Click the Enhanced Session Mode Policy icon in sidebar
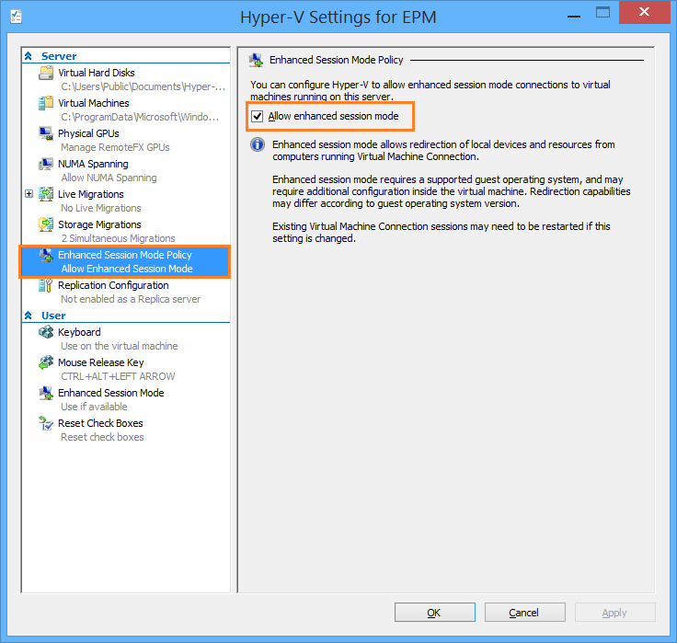 (46, 255)
